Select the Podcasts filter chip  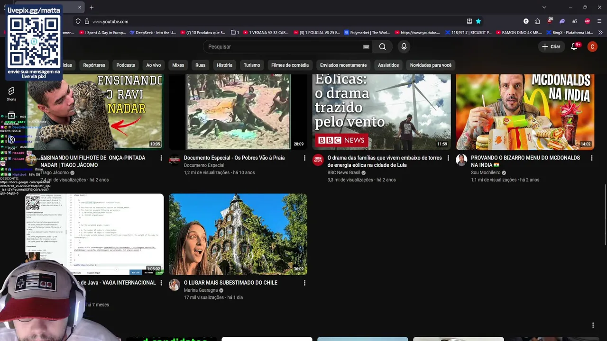coord(126,65)
